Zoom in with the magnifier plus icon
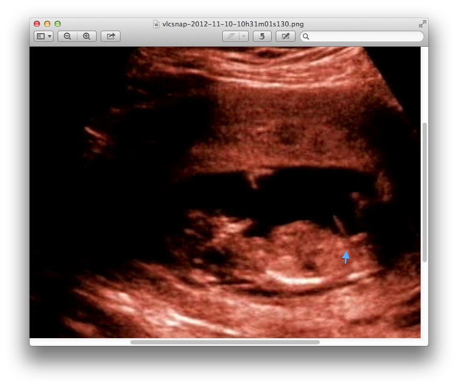The width and height of the screenshot is (458, 387). click(87, 36)
